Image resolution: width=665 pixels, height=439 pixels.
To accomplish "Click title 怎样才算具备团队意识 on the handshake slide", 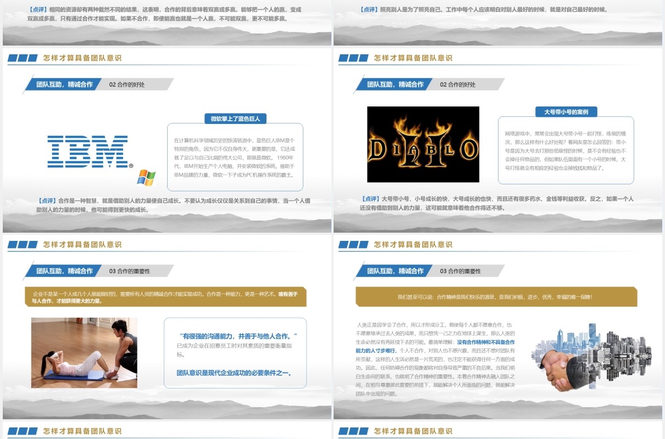I will 413,244.
